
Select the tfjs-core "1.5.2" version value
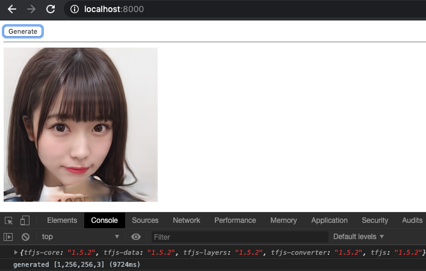click(x=81, y=252)
